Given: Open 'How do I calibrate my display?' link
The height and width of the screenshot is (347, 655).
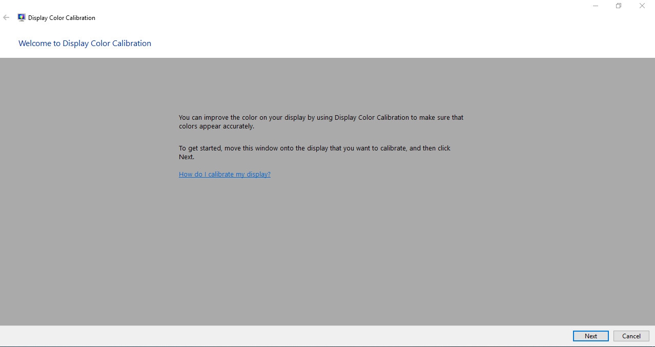Looking at the screenshot, I should pos(224,174).
